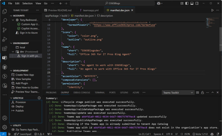Click Publish under Lifecycle
This screenshot has width=222, height=136.
(20, 111)
